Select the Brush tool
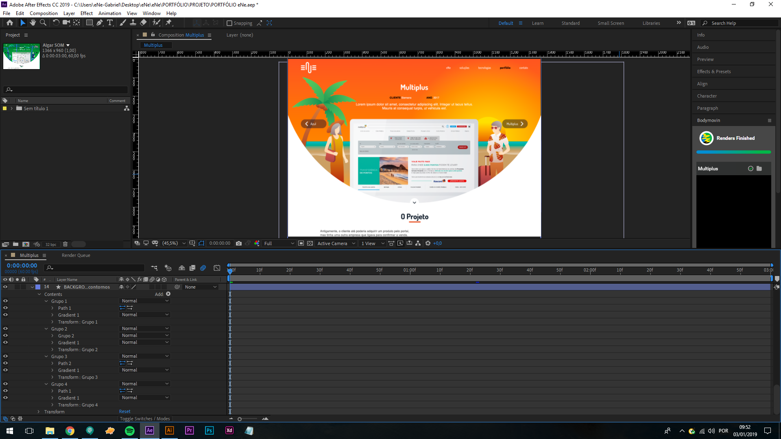 tap(122, 23)
